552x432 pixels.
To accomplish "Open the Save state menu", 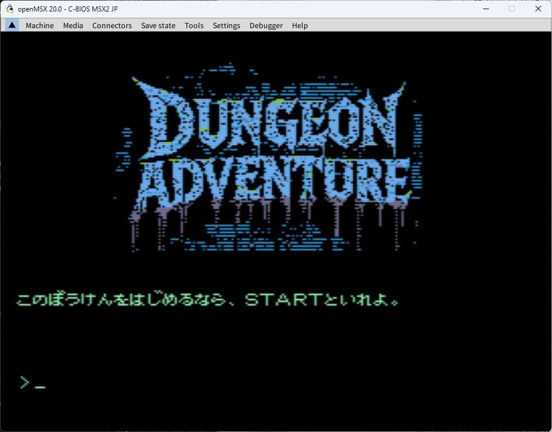I will (158, 25).
